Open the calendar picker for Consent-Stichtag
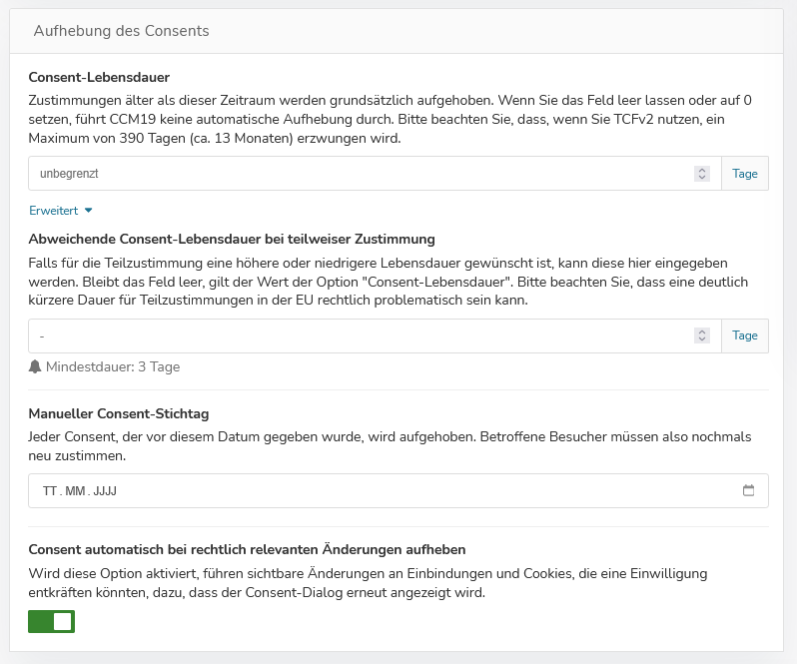This screenshot has width=797, height=664. (749, 490)
